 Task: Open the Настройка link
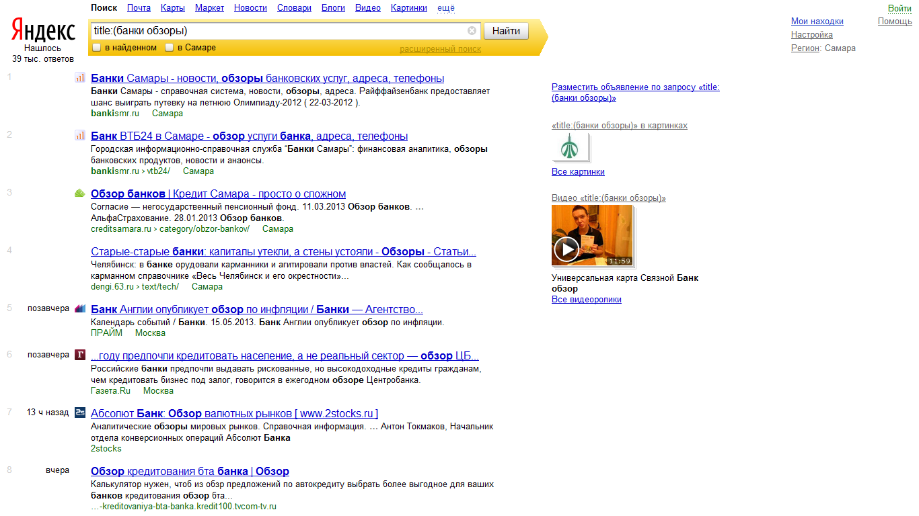click(x=812, y=35)
